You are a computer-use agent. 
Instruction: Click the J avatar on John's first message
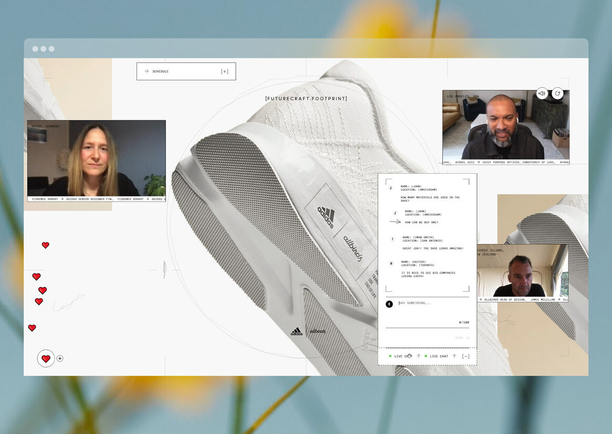tap(390, 188)
